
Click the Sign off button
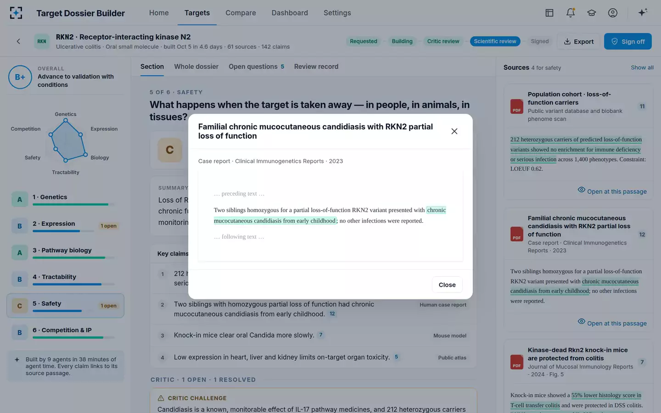tap(628, 41)
